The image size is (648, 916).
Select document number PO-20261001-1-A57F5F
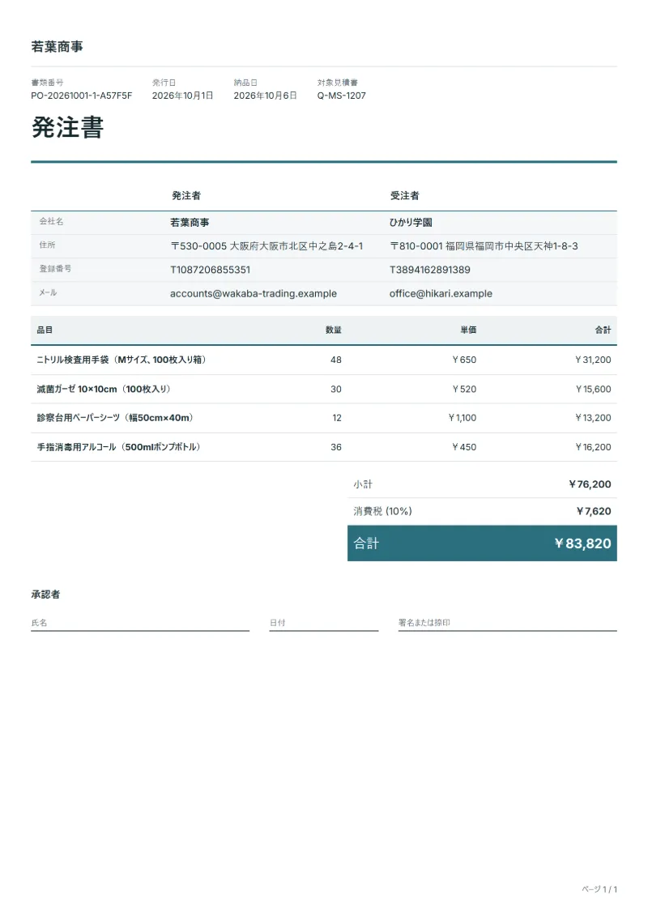(x=81, y=96)
